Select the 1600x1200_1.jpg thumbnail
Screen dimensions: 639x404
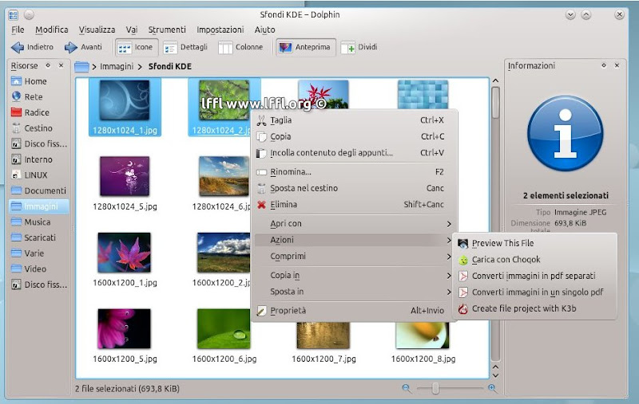tap(124, 253)
